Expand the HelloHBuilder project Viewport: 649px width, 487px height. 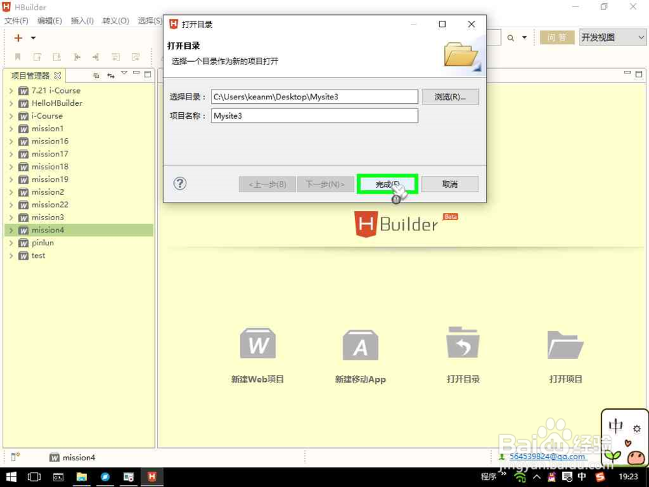click(11, 103)
